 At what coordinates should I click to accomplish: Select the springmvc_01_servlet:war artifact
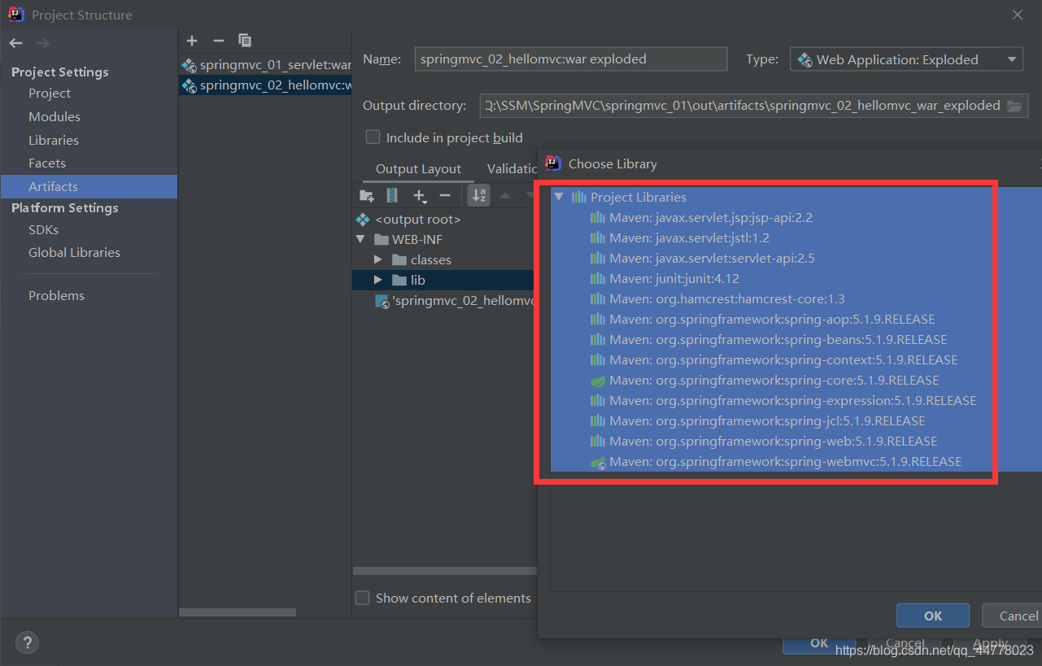click(266, 64)
